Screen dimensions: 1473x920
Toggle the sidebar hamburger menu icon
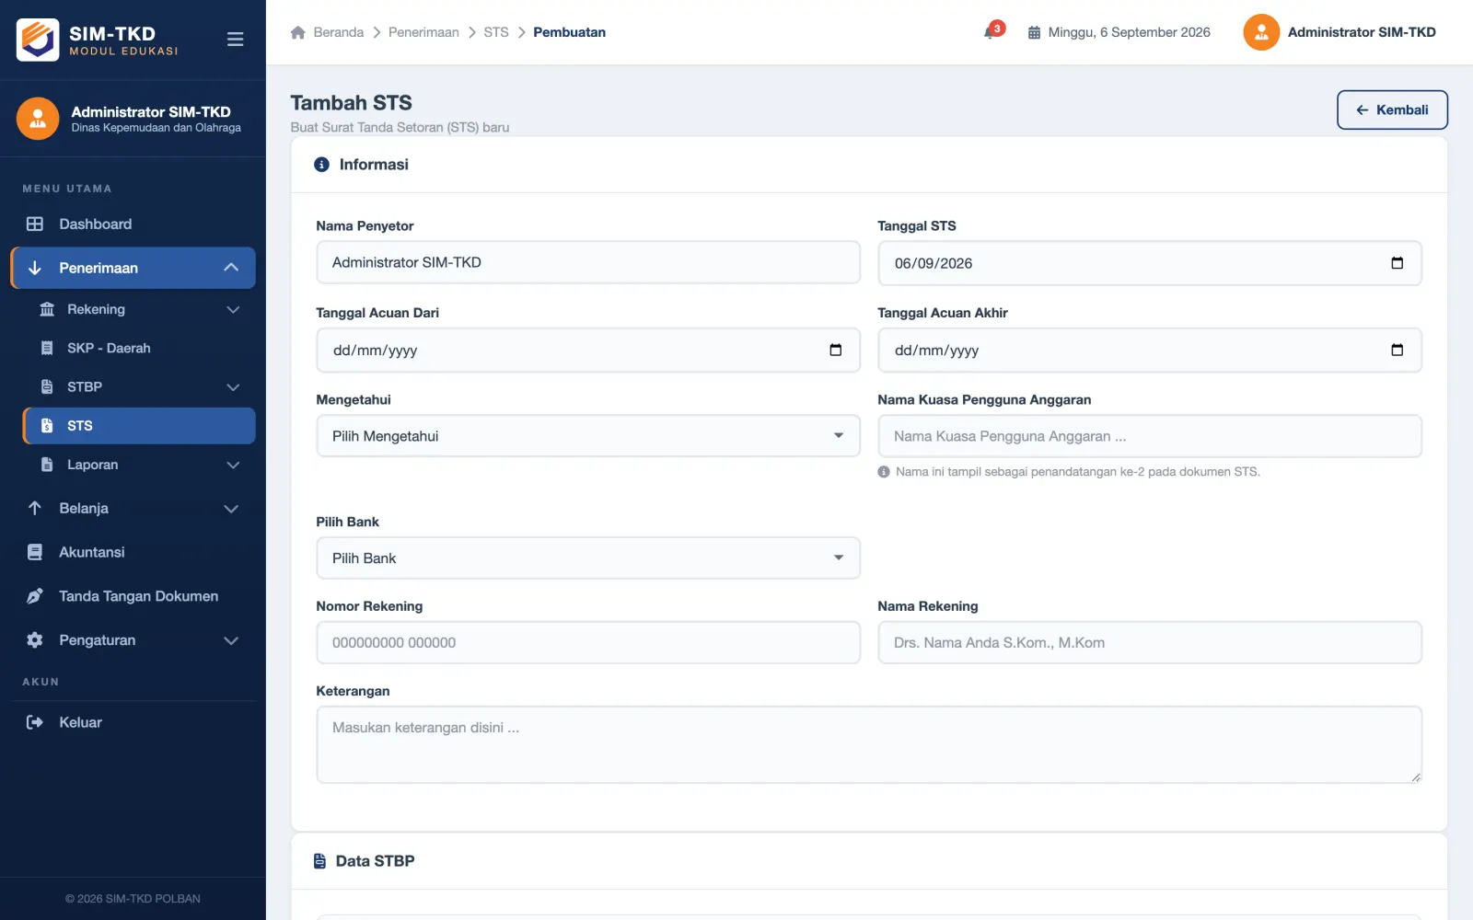click(235, 40)
